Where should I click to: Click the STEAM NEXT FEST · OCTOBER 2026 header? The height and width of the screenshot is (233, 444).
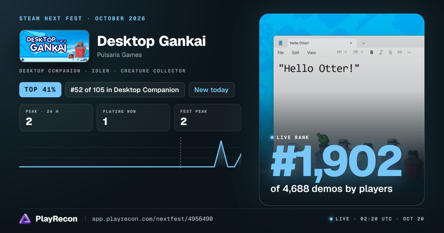[82, 18]
